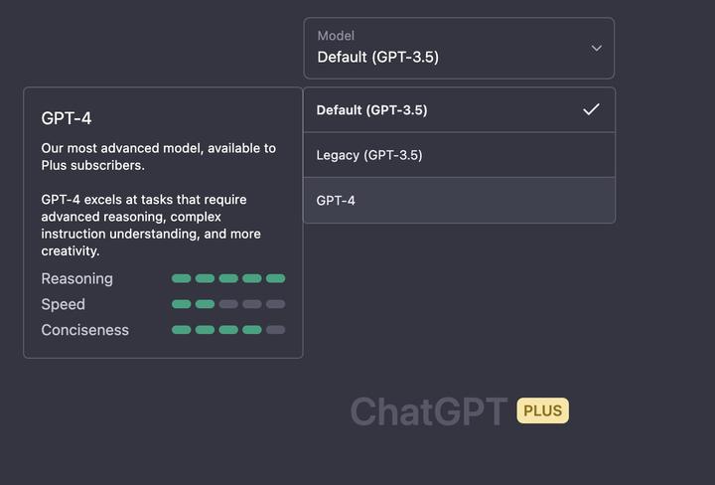
Task: Click selected value text in Model field
Action: coord(377,58)
